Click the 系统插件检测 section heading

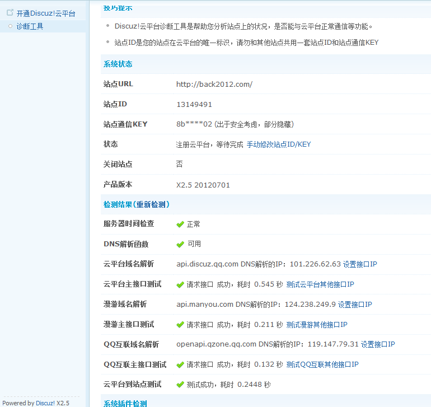[125, 404]
